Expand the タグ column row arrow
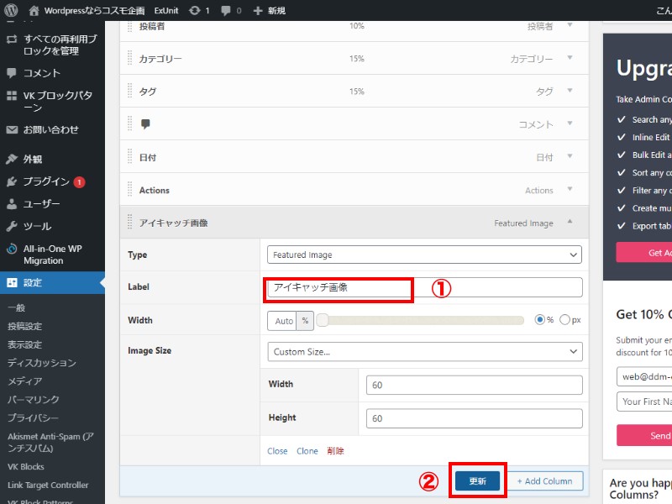 point(570,91)
